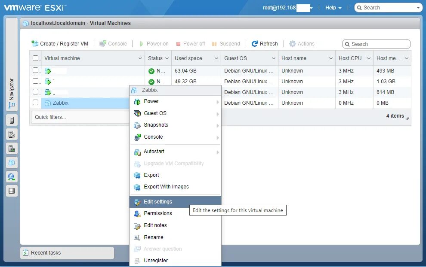The image size is (426, 267).
Task: Click the VMware ESXi logo
Action: (35, 7)
